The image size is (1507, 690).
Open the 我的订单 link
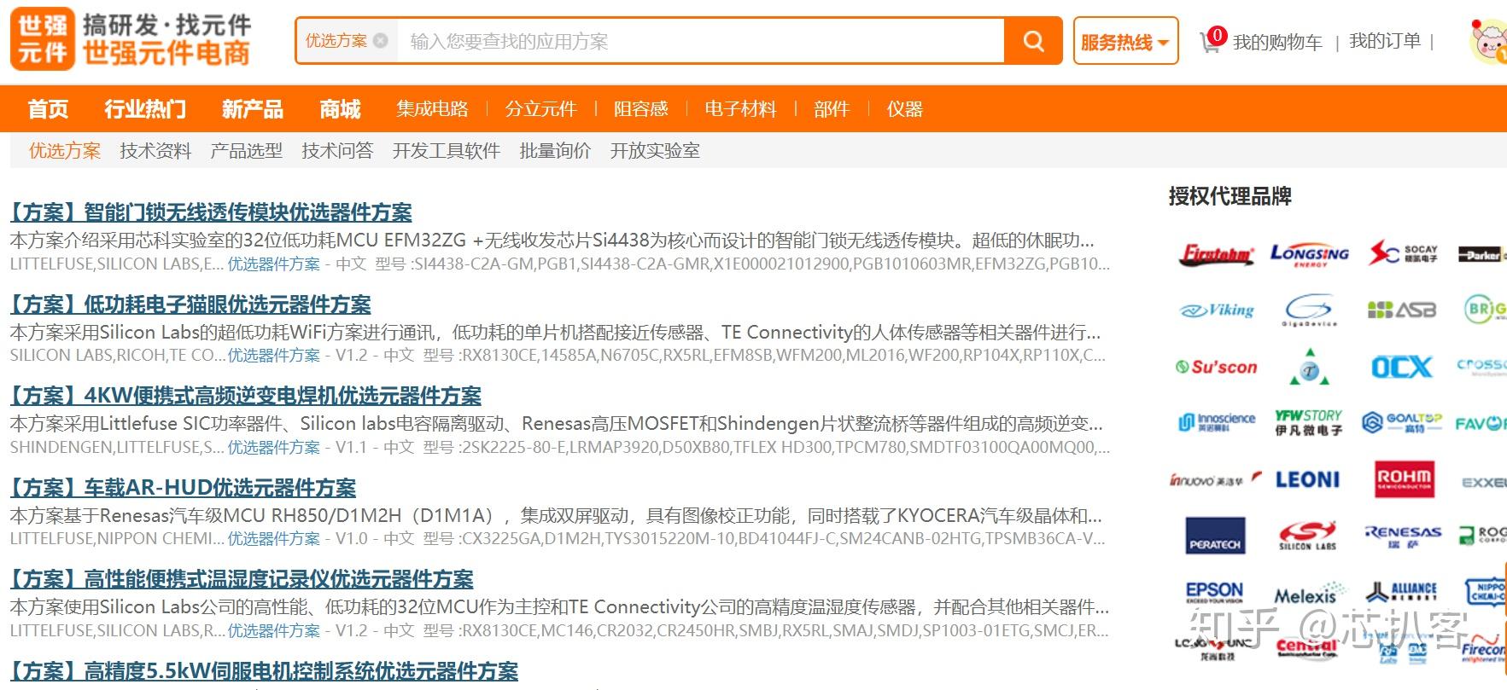coord(1385,41)
